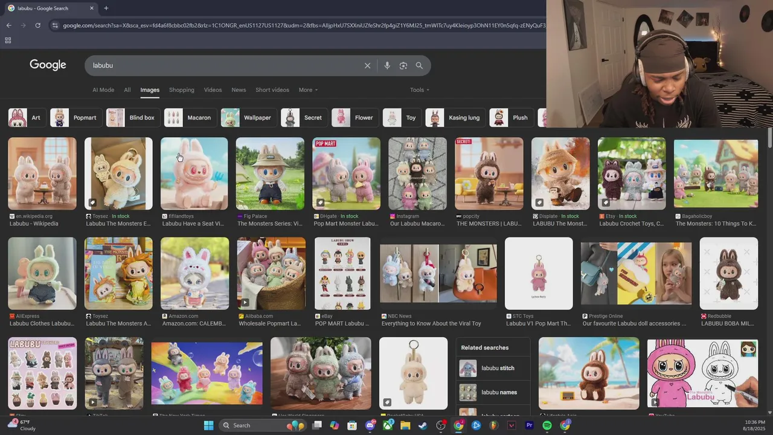Clear the search box with X icon

[x=367, y=65]
